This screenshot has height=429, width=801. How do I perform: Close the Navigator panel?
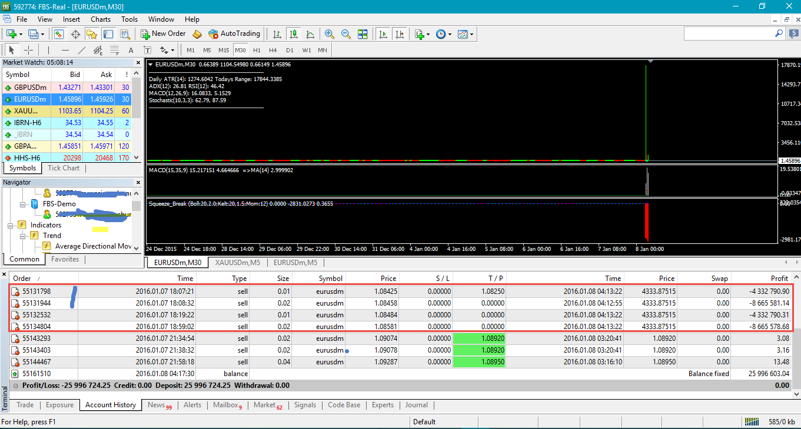click(x=138, y=182)
